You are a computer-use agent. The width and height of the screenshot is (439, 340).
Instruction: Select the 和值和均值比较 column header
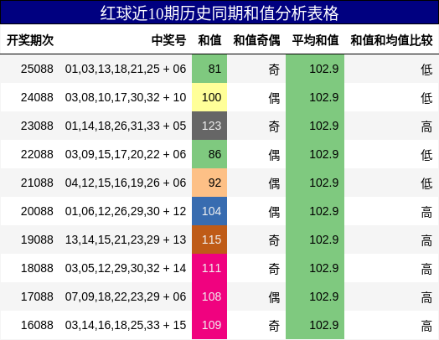click(391, 40)
